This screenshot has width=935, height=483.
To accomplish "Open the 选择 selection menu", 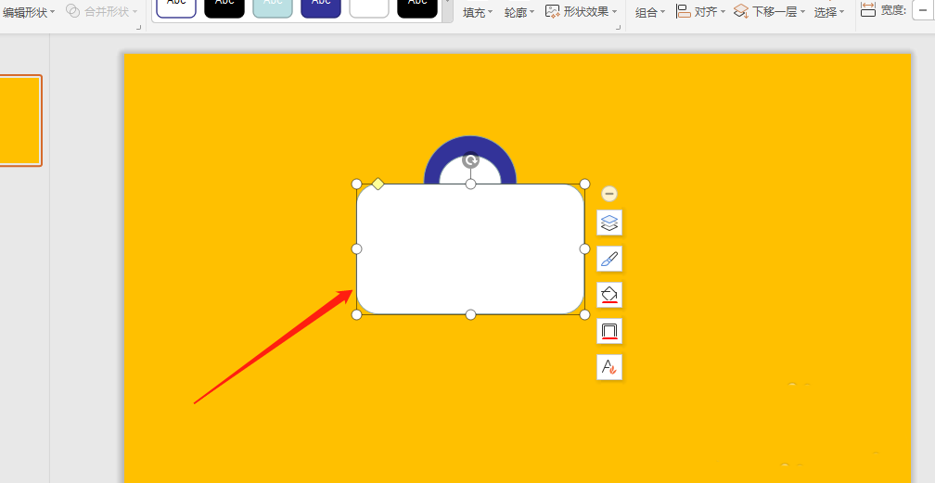I will (x=828, y=12).
